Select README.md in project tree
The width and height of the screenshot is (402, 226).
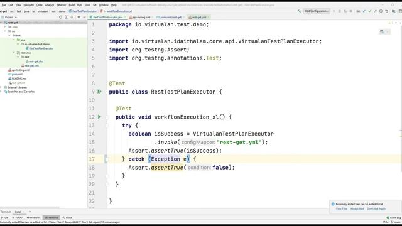pos(18,78)
